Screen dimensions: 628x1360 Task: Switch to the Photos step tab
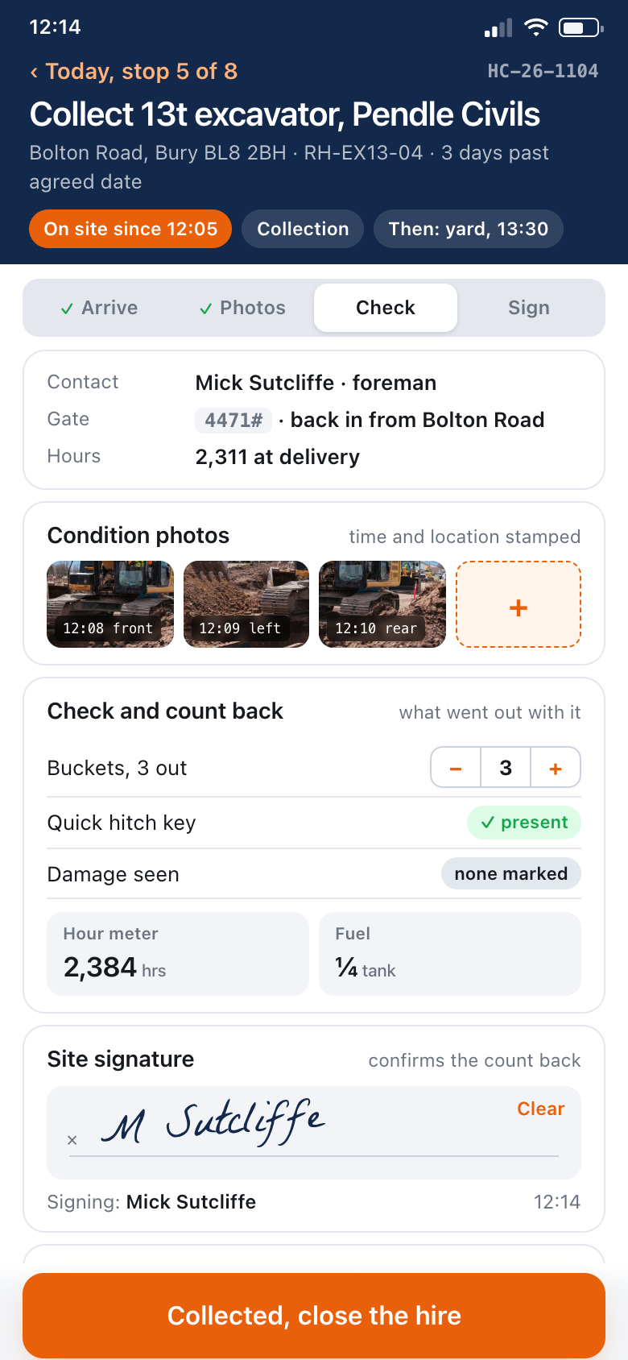coord(242,308)
